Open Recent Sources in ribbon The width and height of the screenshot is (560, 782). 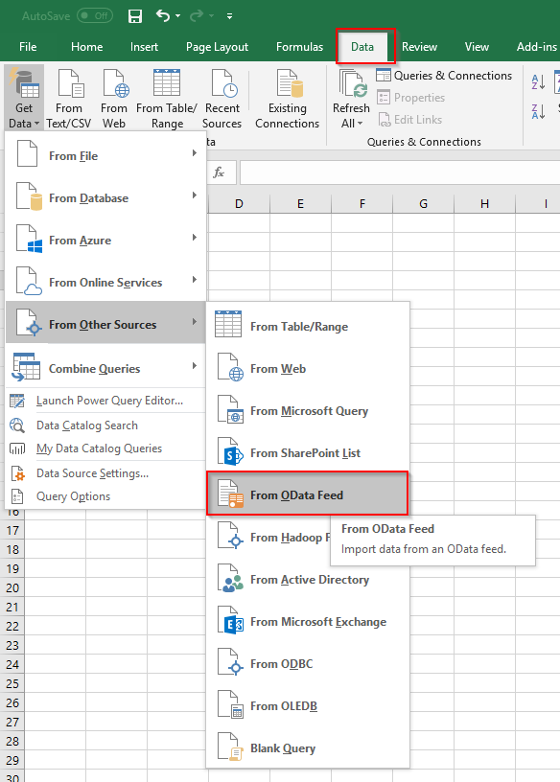(222, 99)
